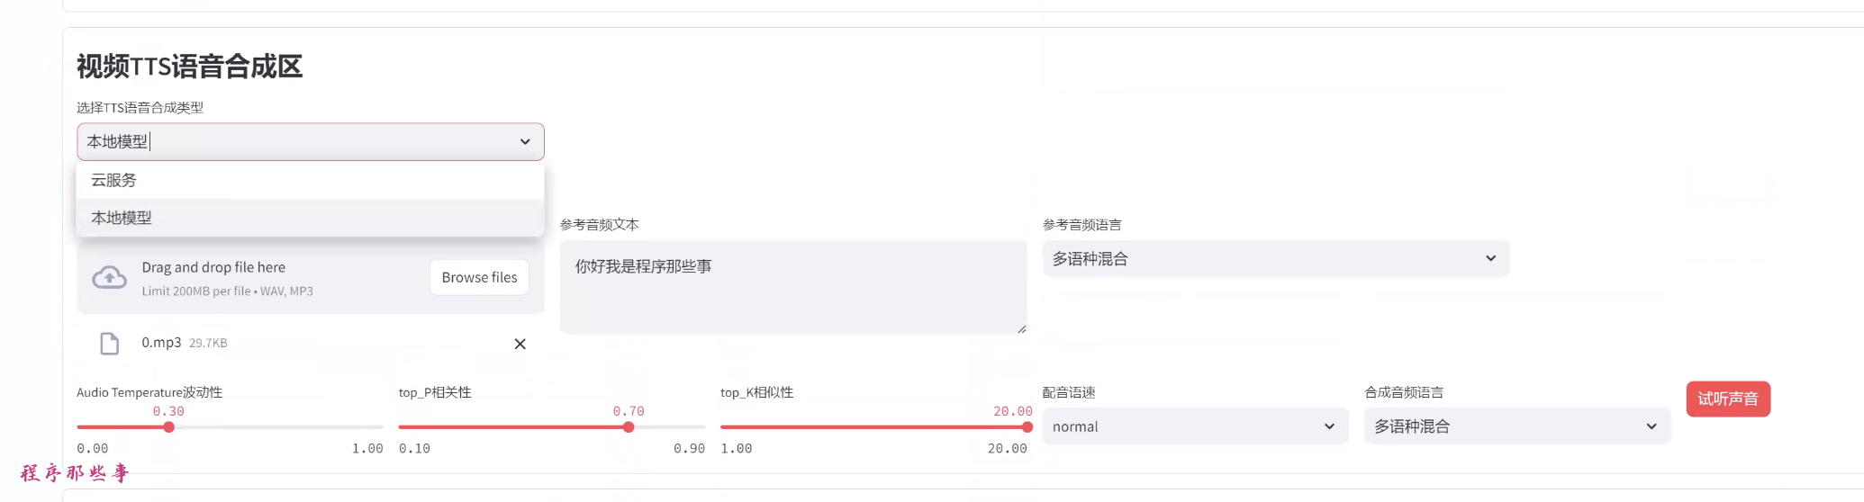This screenshot has height=502, width=1864.
Task: Select 云服务 option in dropdown list
Action: point(114,180)
